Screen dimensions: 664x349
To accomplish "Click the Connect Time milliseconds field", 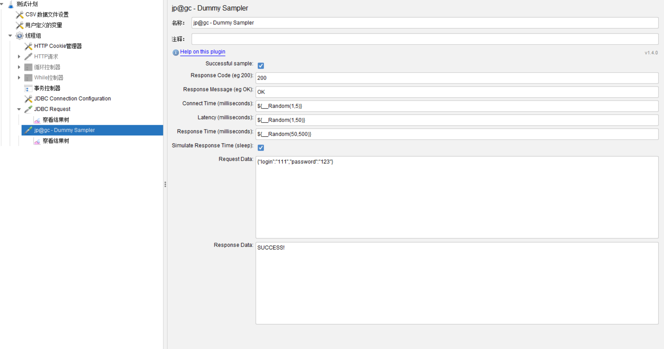I will coord(457,106).
